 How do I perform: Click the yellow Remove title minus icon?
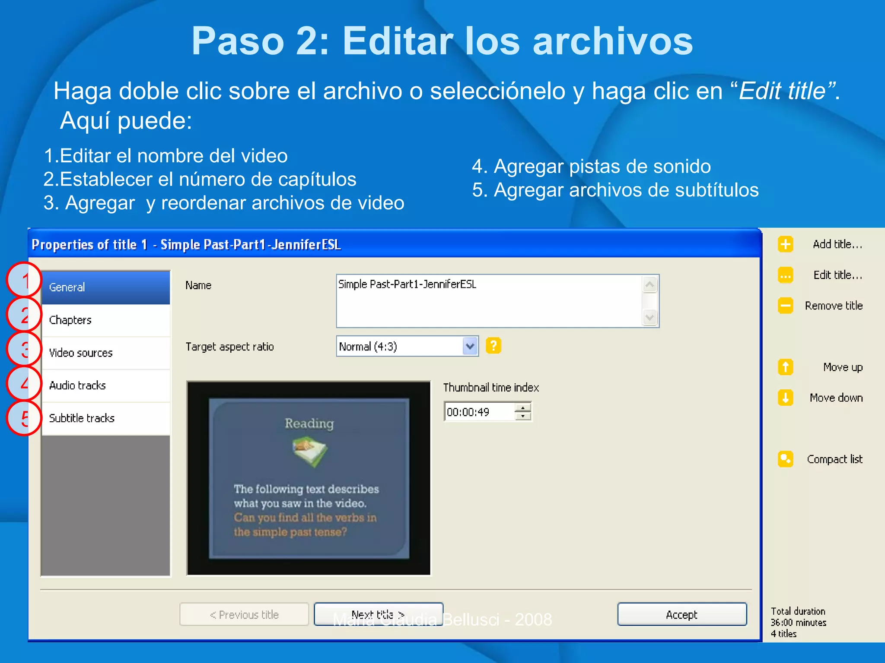click(785, 306)
